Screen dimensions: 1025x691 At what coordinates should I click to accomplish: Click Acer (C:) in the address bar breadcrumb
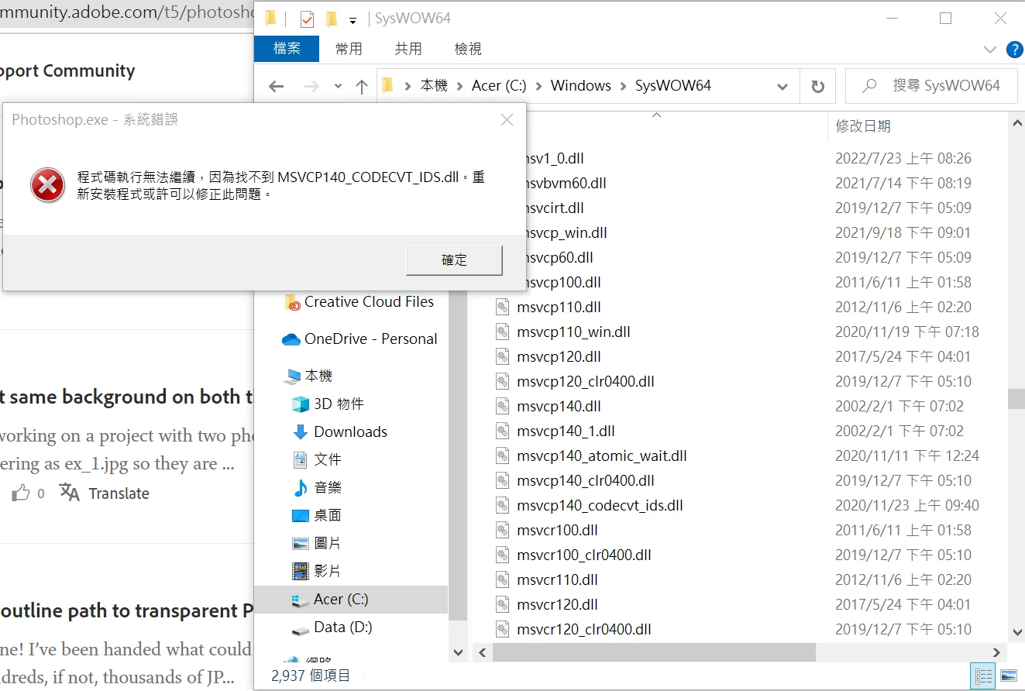pyautogui.click(x=499, y=86)
